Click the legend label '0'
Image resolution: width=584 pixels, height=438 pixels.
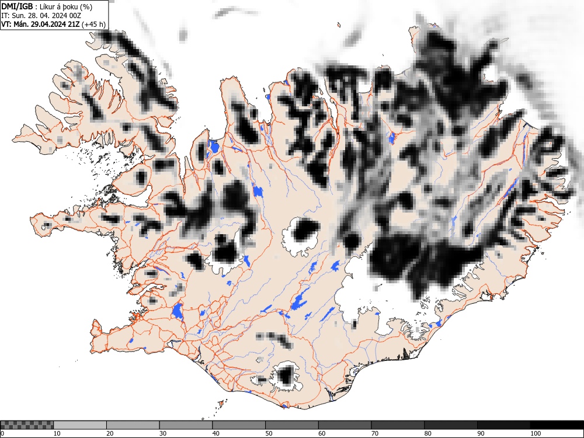2,433
